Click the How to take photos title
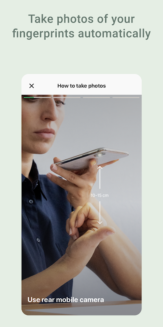 click(81, 86)
